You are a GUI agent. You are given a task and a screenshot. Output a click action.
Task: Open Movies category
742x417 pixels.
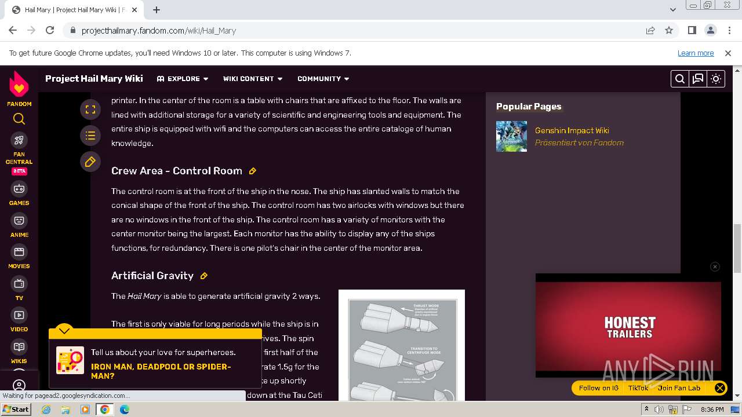[x=19, y=257]
